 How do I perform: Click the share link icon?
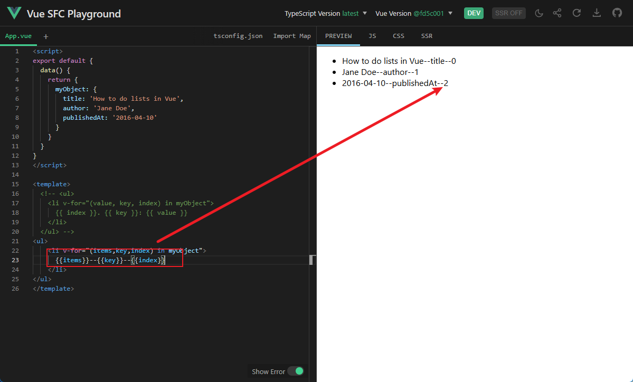pos(557,13)
